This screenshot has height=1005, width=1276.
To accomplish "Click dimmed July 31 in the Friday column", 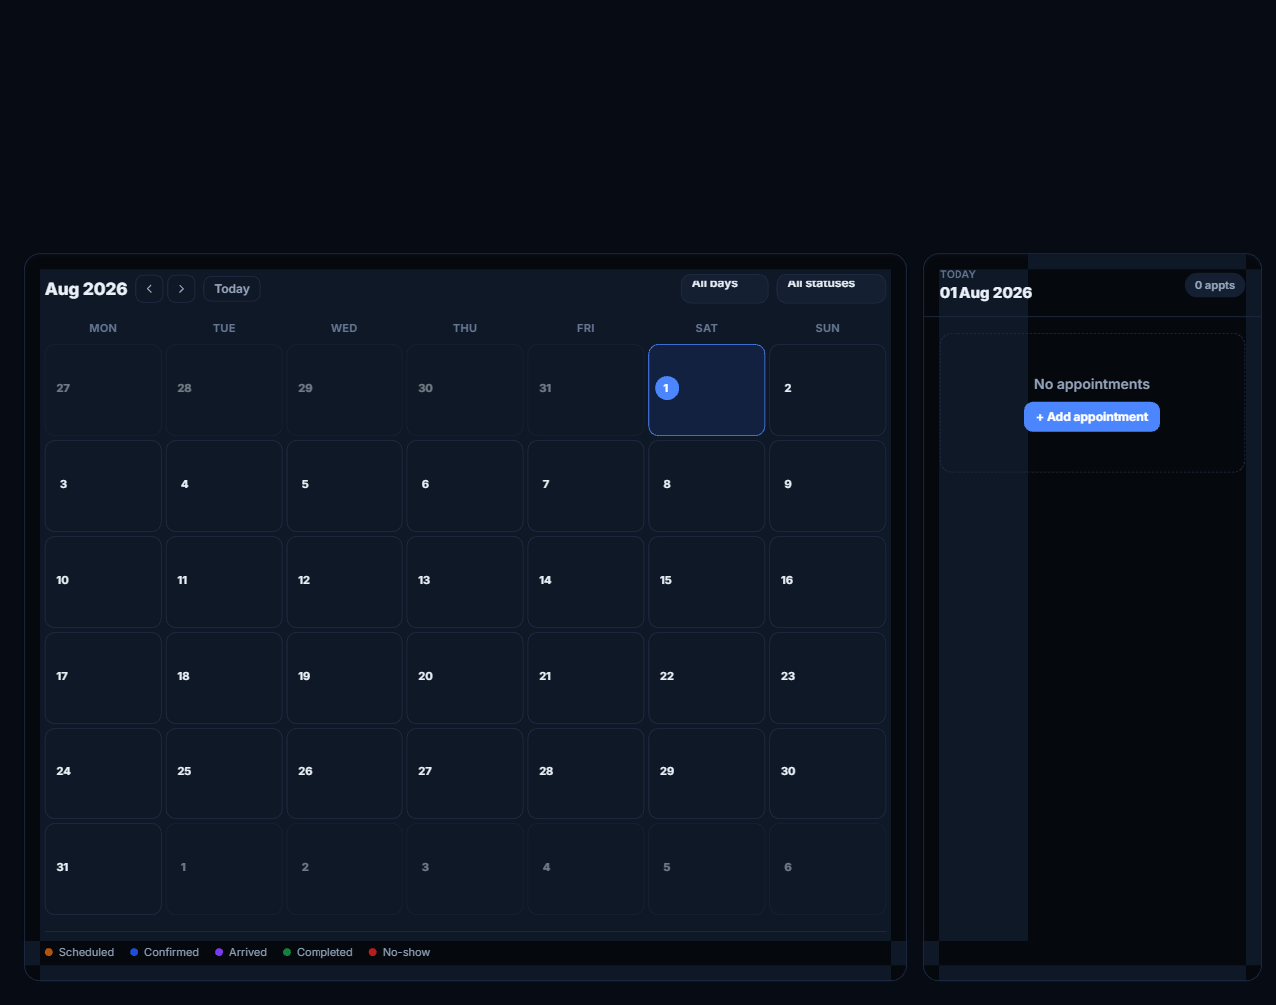I will [x=586, y=390].
